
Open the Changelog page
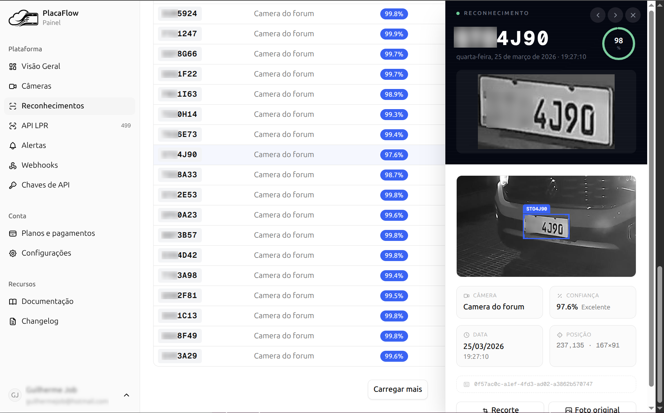[40, 321]
